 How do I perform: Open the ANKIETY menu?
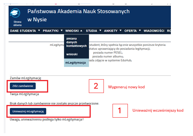pyautogui.click(x=111, y=31)
